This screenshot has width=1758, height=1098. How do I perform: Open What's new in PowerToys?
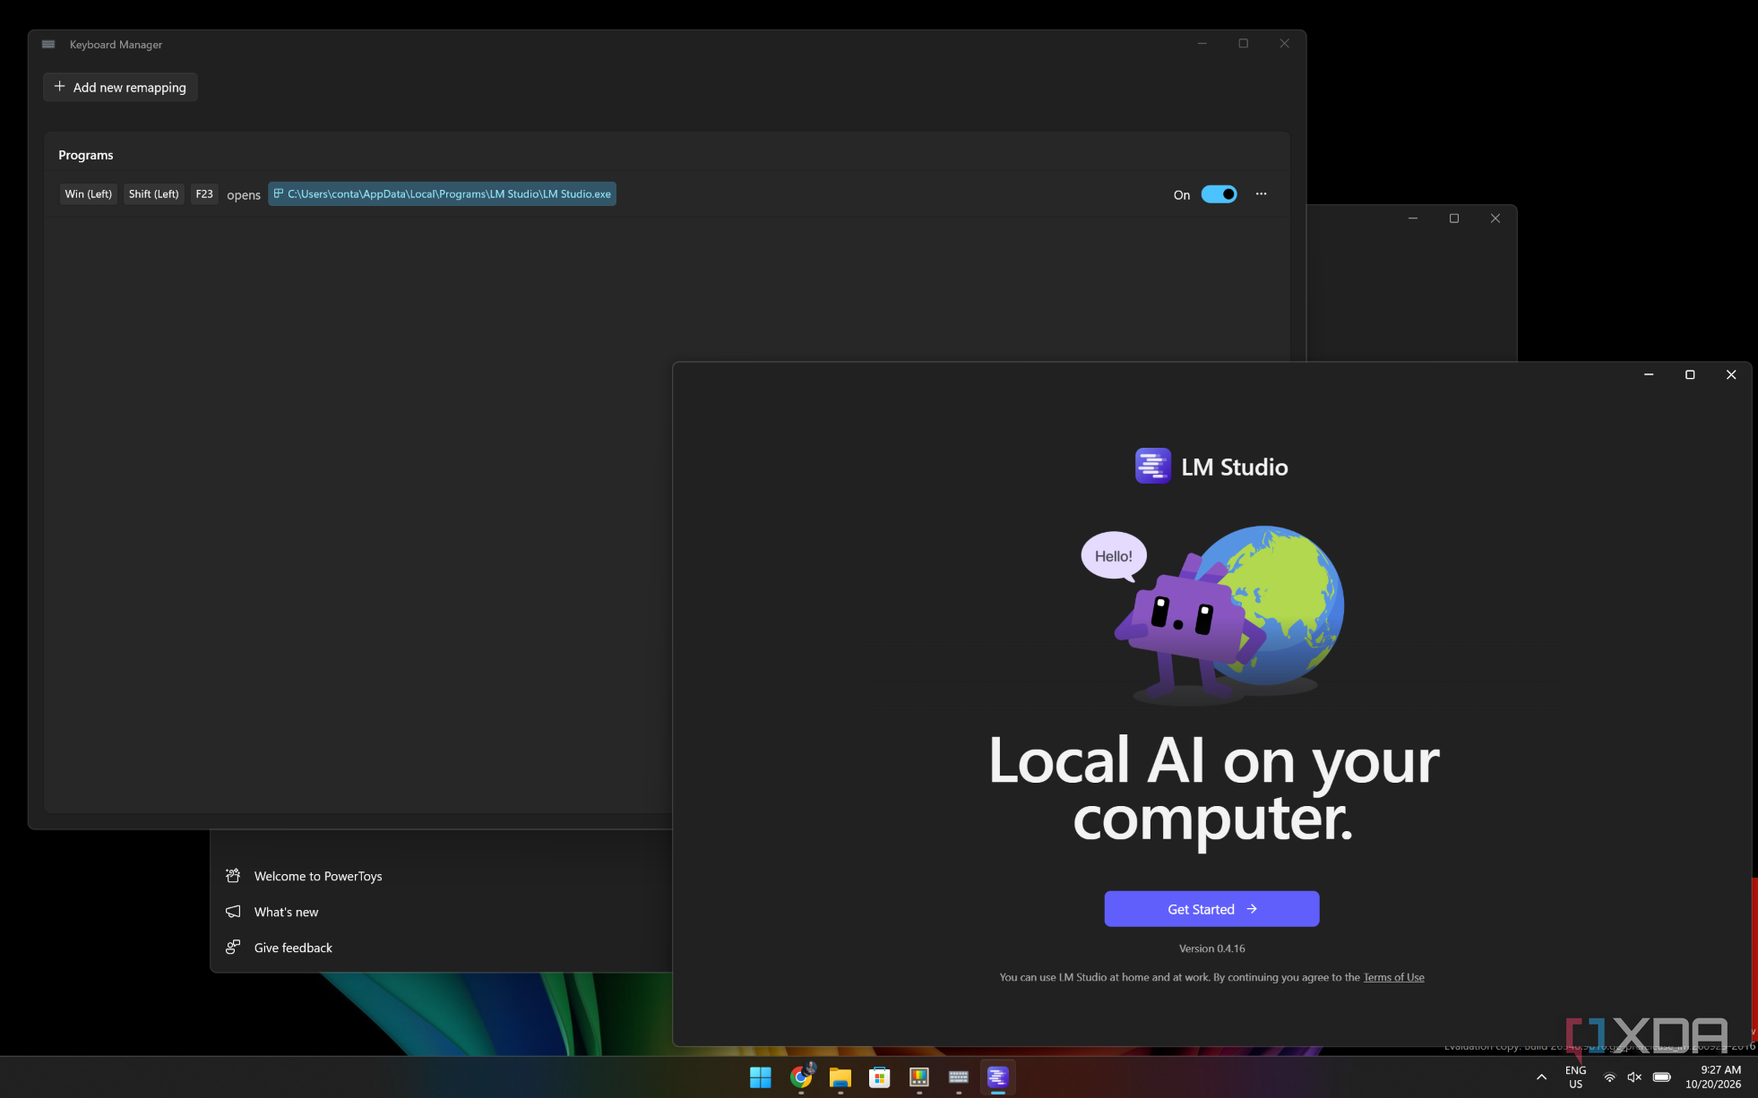(x=286, y=912)
